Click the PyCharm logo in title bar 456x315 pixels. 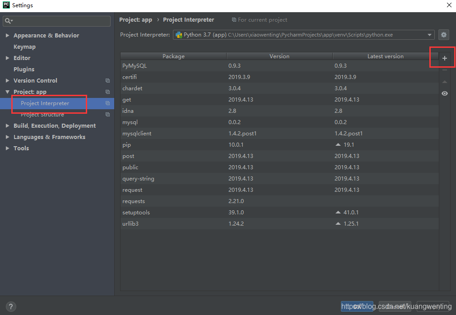click(6, 5)
